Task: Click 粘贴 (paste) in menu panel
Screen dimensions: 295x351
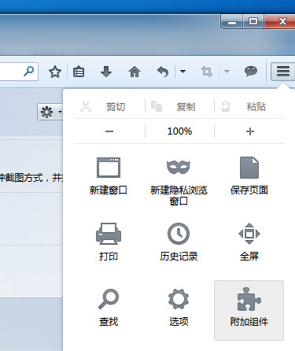Action: 249,107
